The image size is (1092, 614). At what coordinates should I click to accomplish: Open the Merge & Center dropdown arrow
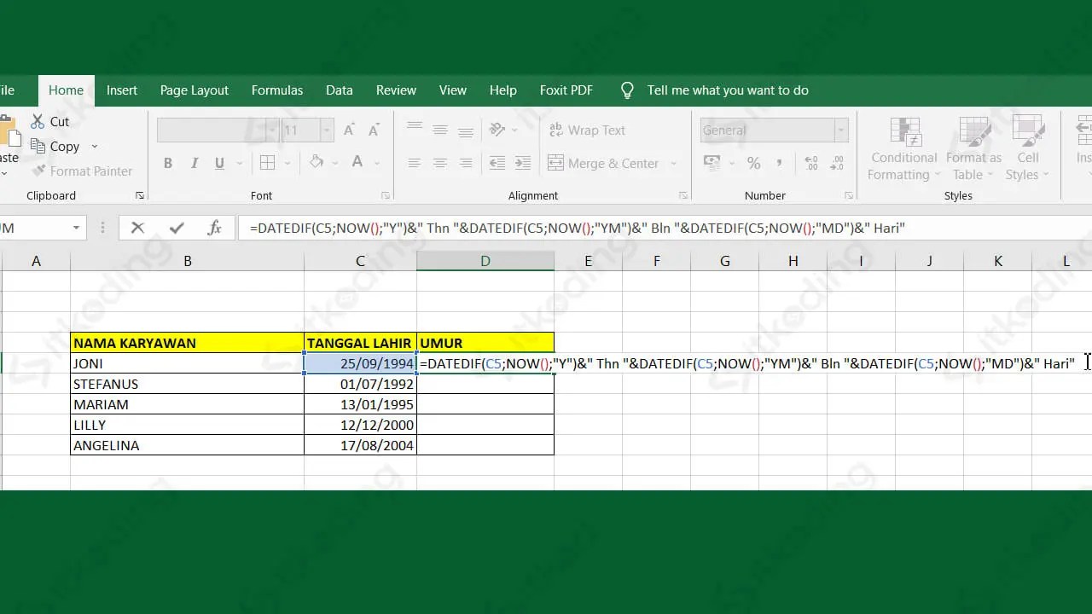[674, 163]
